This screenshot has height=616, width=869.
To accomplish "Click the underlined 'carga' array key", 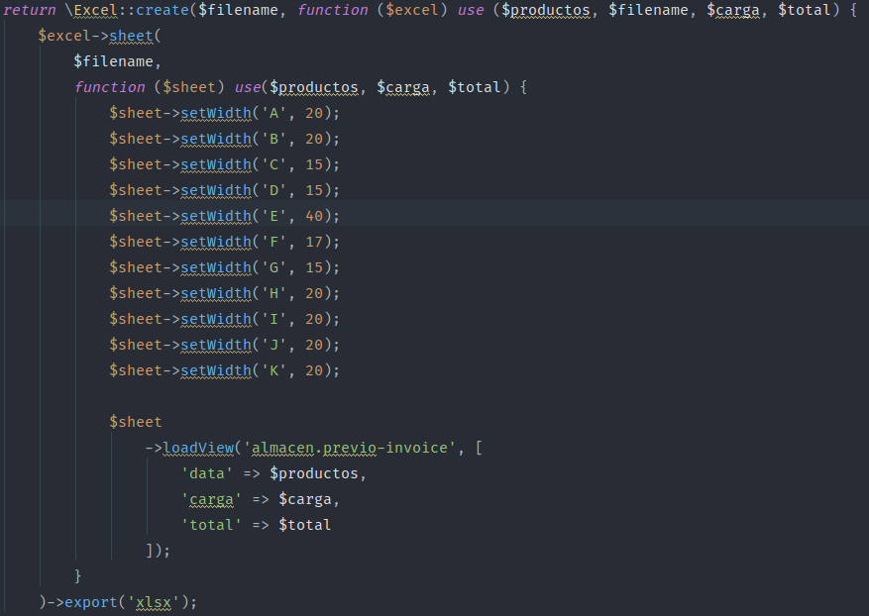I will (x=211, y=498).
